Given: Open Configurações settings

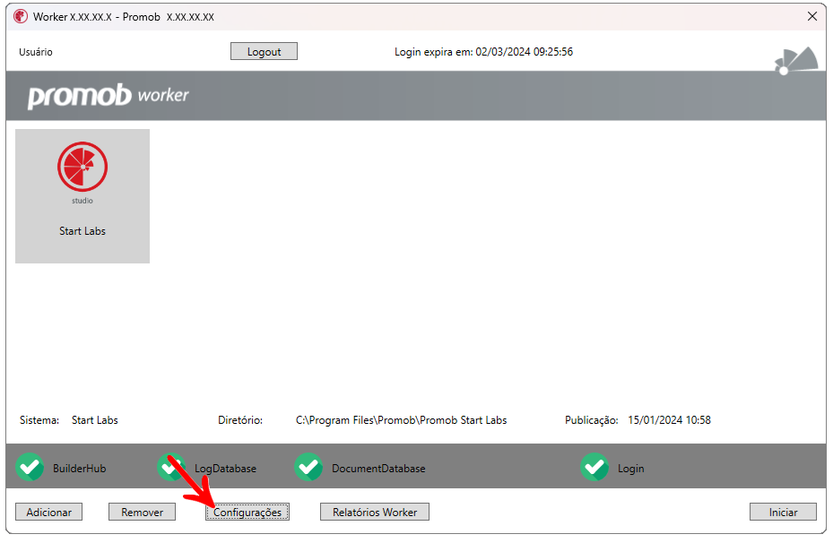Looking at the screenshot, I should [x=247, y=513].
